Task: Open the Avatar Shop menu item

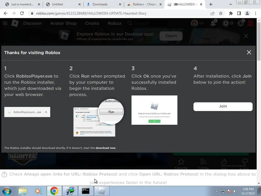Action: 63,23
